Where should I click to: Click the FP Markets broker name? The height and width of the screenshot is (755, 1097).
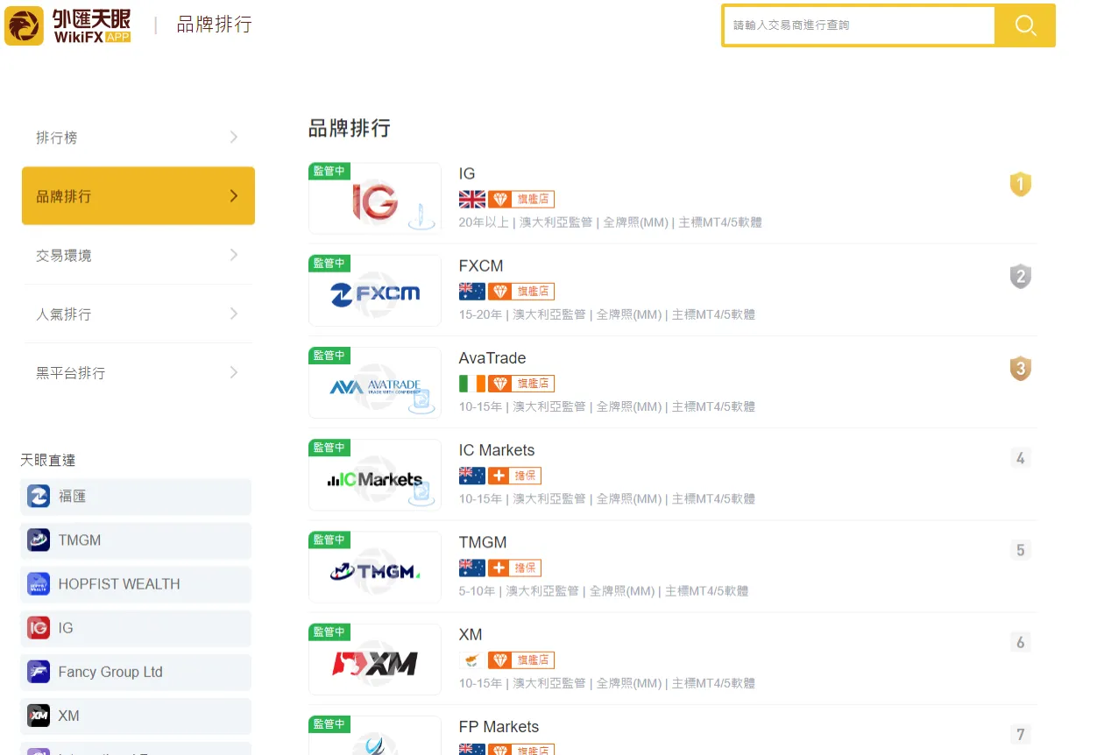[x=499, y=727]
